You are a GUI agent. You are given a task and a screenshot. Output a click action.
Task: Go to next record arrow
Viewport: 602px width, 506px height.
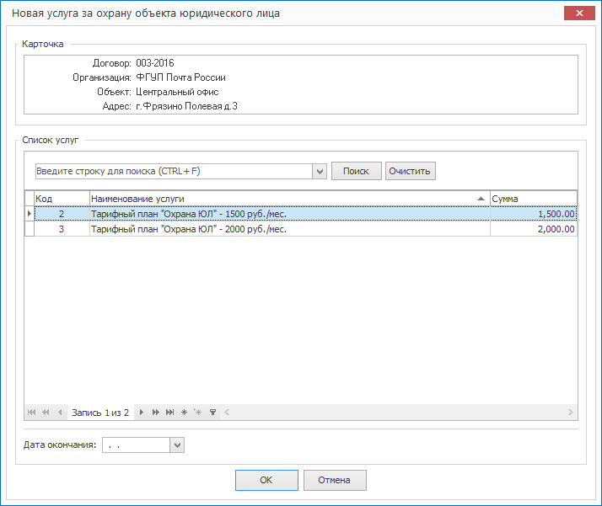tap(142, 412)
